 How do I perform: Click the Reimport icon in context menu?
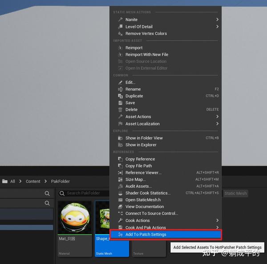(x=120, y=48)
